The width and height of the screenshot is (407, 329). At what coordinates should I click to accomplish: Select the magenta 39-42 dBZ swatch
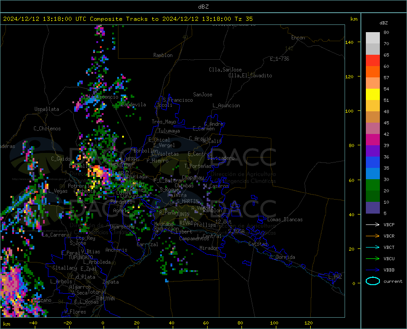point(373,140)
